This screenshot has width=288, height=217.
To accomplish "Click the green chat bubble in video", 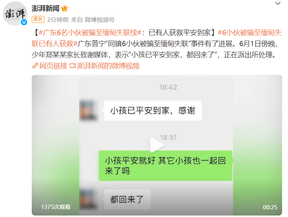I will click(x=166, y=166).
